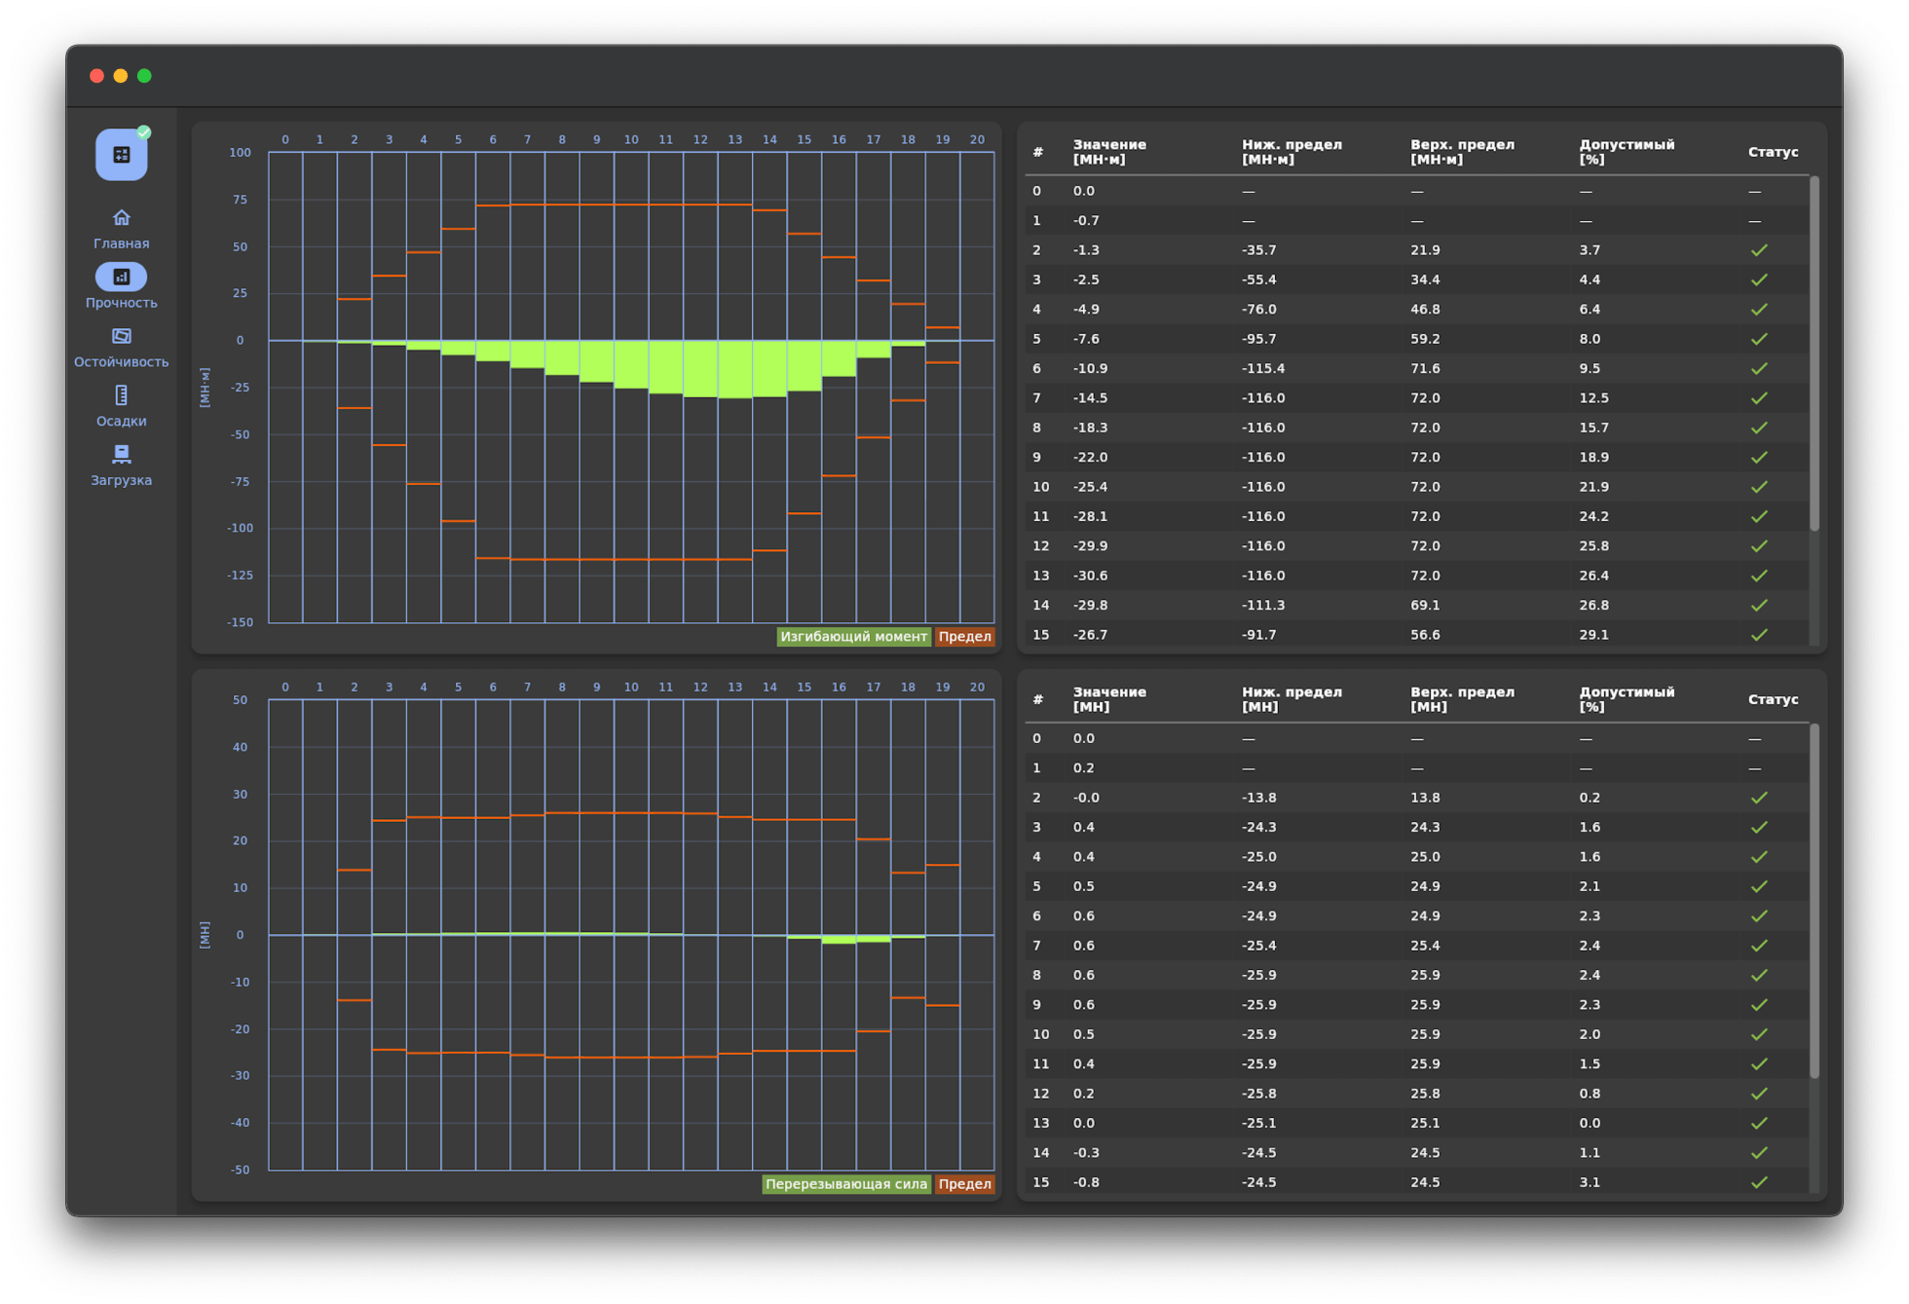Click the Перерезывающая сила legend label
This screenshot has height=1304, width=1909.
tap(845, 1184)
